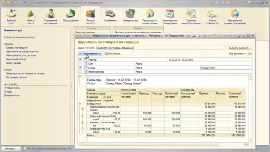Open the Акт об оказании строительных услуг notification
The width and height of the screenshot is (270, 152).
click(x=48, y=148)
